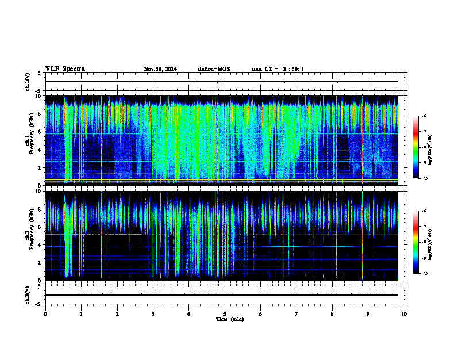Click the "start UT = 2 :50: 1" text

[277, 69]
